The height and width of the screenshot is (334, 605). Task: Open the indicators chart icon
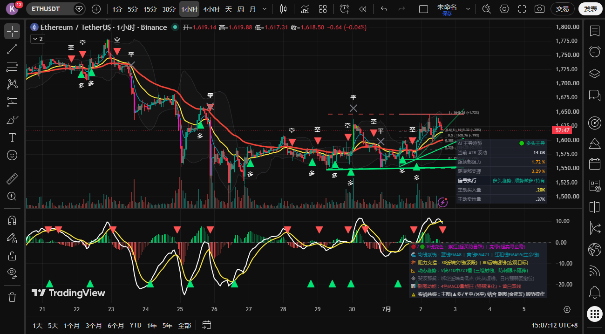[x=305, y=9]
